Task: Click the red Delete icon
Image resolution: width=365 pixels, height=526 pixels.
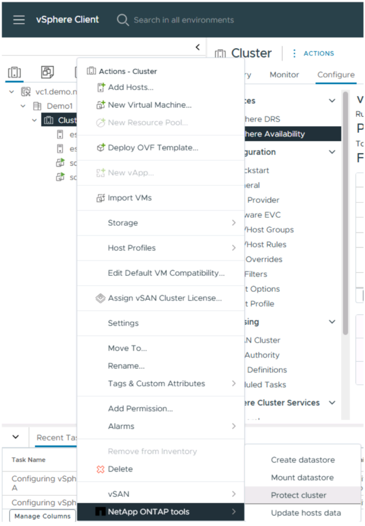Action: click(101, 469)
